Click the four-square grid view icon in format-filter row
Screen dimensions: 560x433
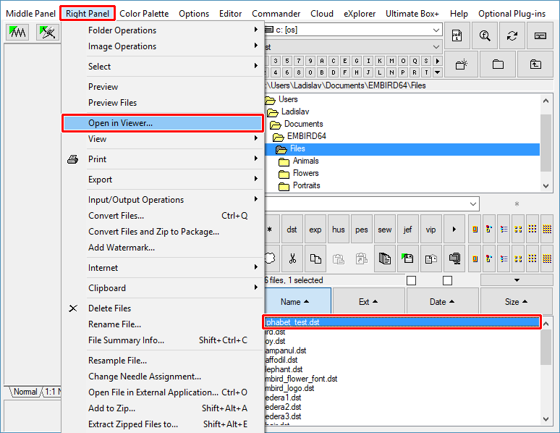(518, 230)
